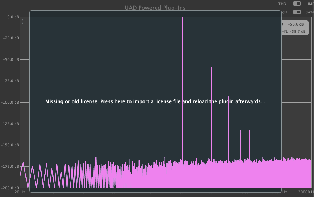Click the 20 Hz frequency axis label

tap(20, 192)
